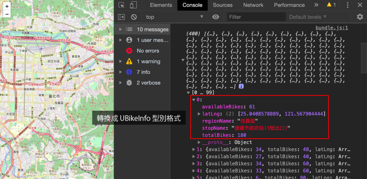
Task: Select the user messages person icon
Action: coord(129,40)
